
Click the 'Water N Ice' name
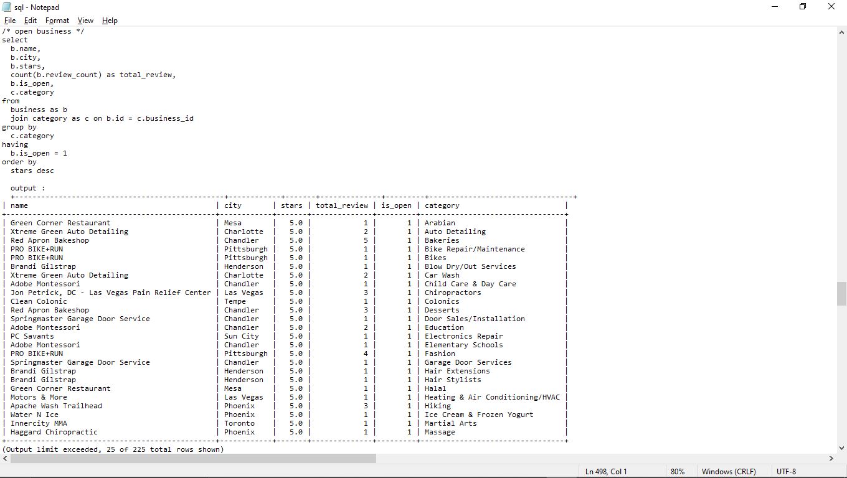pyautogui.click(x=34, y=415)
